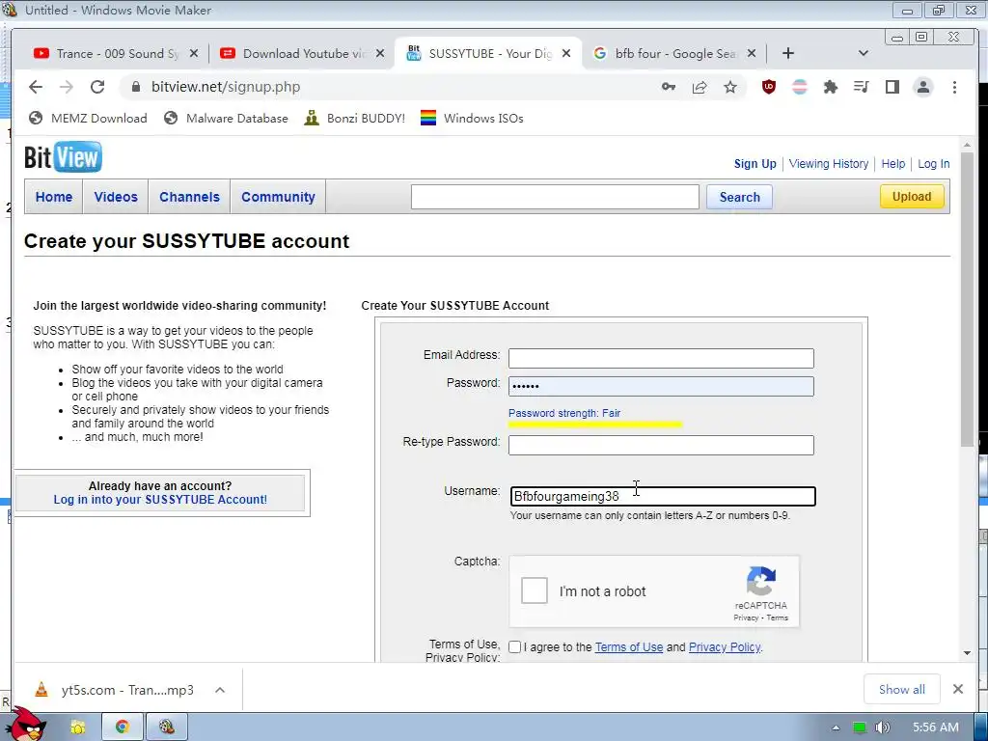Close the downloads bar
The image size is (988, 741).
(x=958, y=689)
